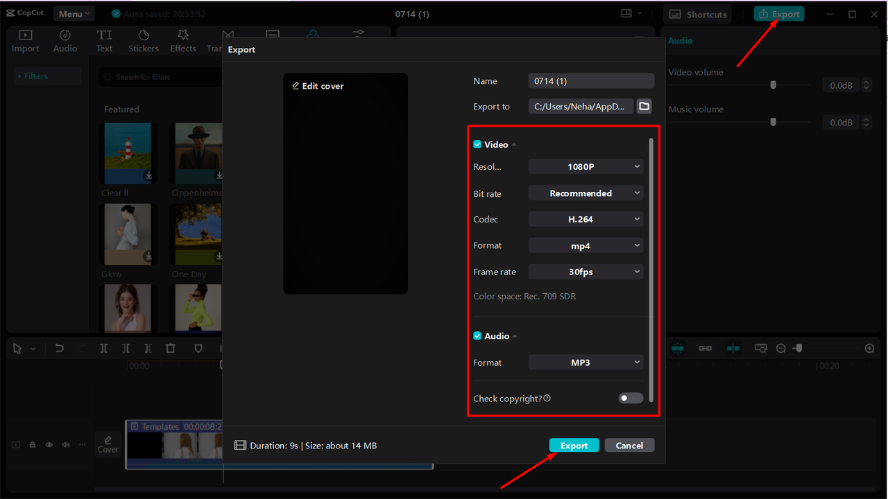
Task: Browse export folder with folder icon
Action: (644, 106)
